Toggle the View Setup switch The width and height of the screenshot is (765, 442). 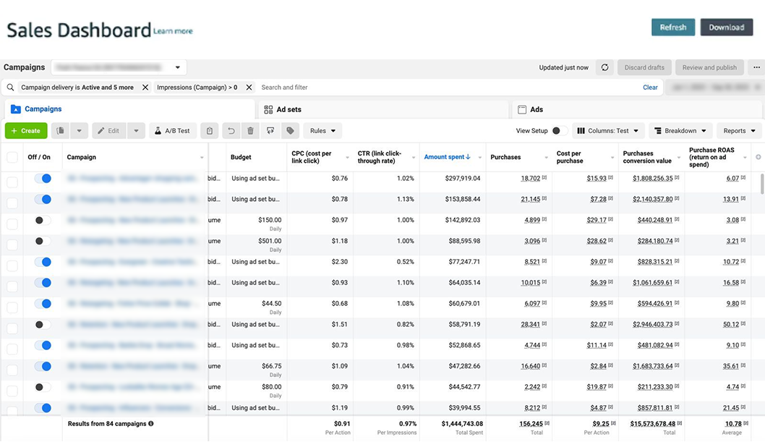click(x=559, y=131)
